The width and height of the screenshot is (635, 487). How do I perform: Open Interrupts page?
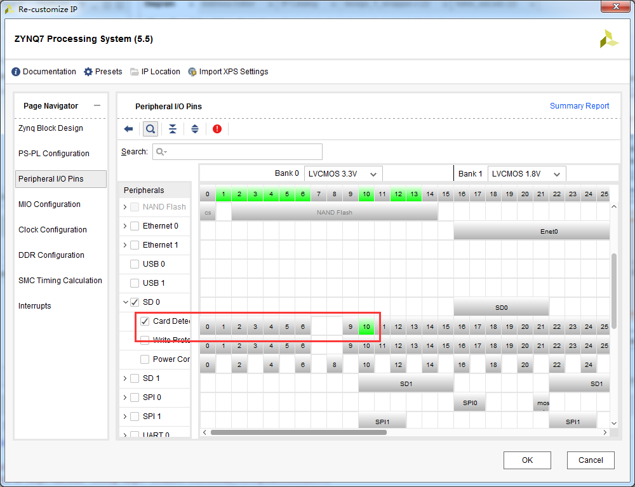[35, 305]
